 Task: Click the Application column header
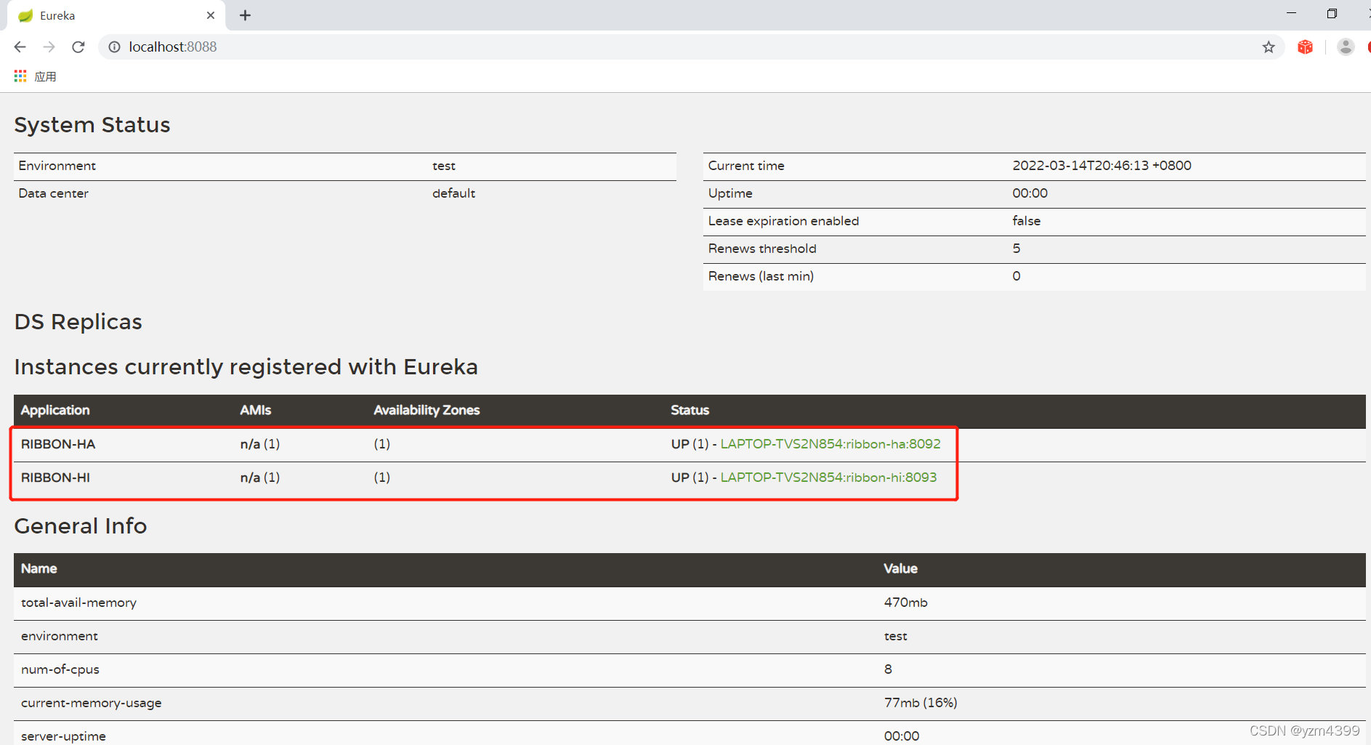[x=55, y=410]
